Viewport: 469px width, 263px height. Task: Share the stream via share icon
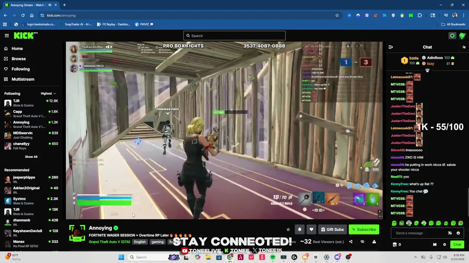click(x=351, y=241)
